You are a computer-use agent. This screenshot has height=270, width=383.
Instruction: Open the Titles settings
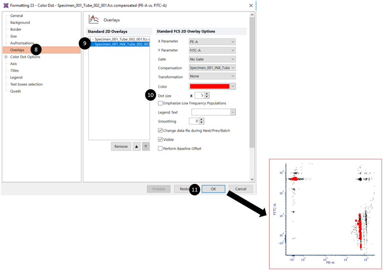[14, 71]
